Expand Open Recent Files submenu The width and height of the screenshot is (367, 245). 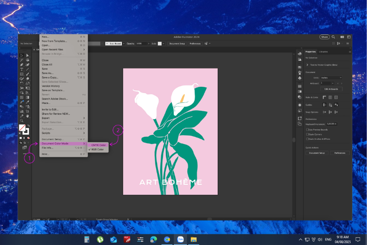point(64,49)
